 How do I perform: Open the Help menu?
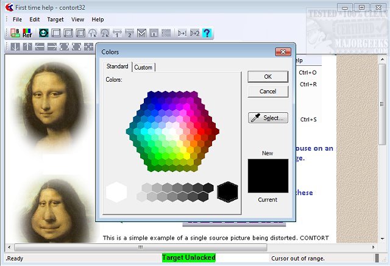point(97,20)
